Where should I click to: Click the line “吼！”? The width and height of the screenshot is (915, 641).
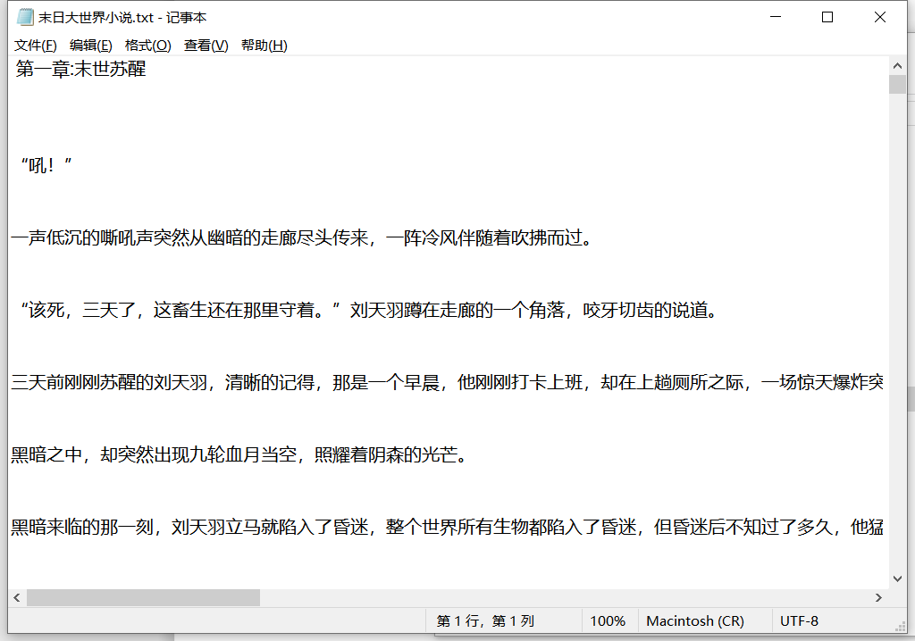[x=46, y=165]
